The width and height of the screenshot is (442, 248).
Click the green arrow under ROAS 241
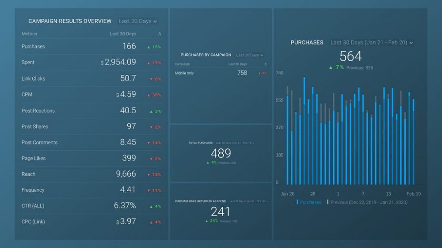point(206,221)
